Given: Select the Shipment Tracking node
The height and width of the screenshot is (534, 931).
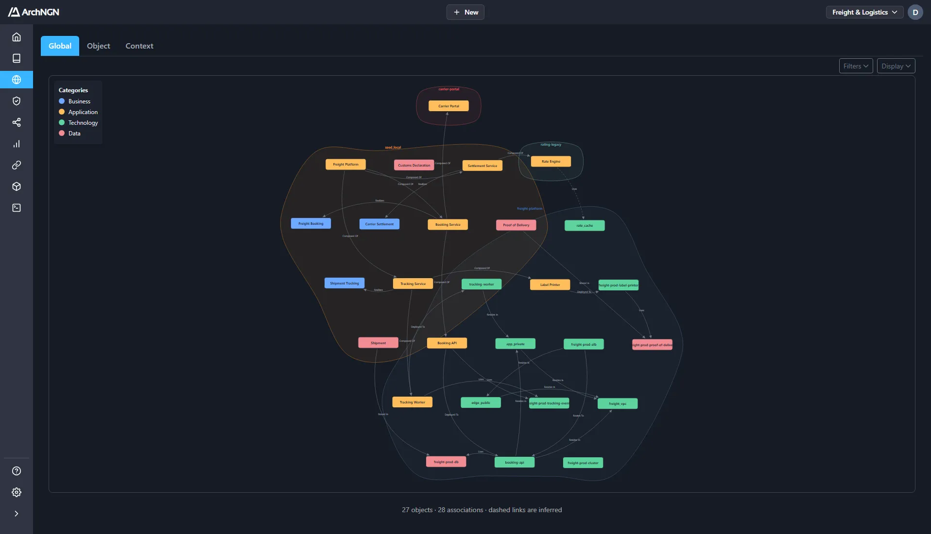Looking at the screenshot, I should pyautogui.click(x=345, y=283).
